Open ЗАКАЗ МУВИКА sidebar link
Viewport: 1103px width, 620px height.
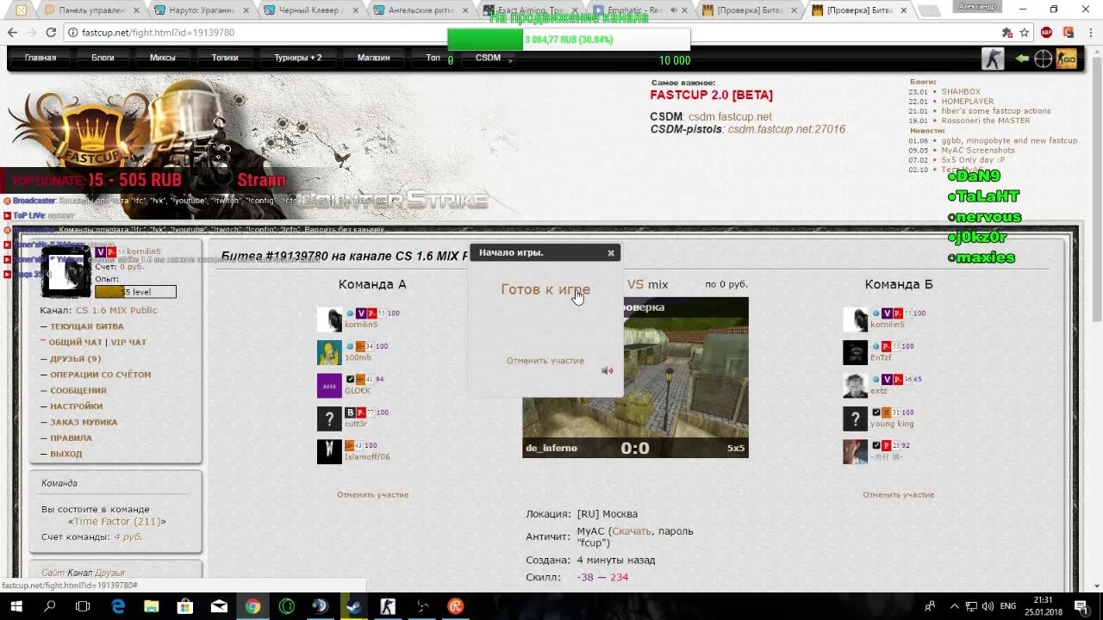click(x=84, y=422)
